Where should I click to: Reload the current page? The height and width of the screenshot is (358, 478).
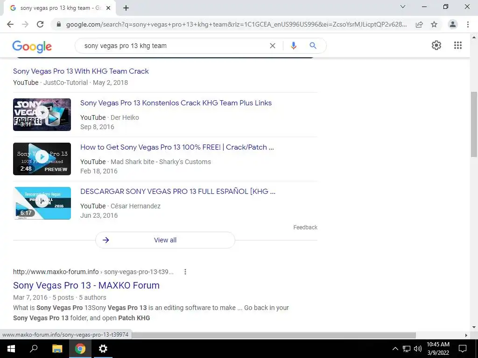coord(40,24)
